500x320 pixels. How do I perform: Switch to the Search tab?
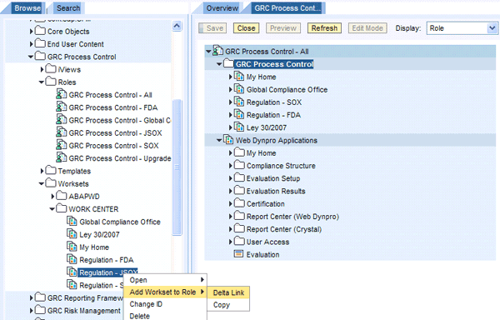pos(68,8)
